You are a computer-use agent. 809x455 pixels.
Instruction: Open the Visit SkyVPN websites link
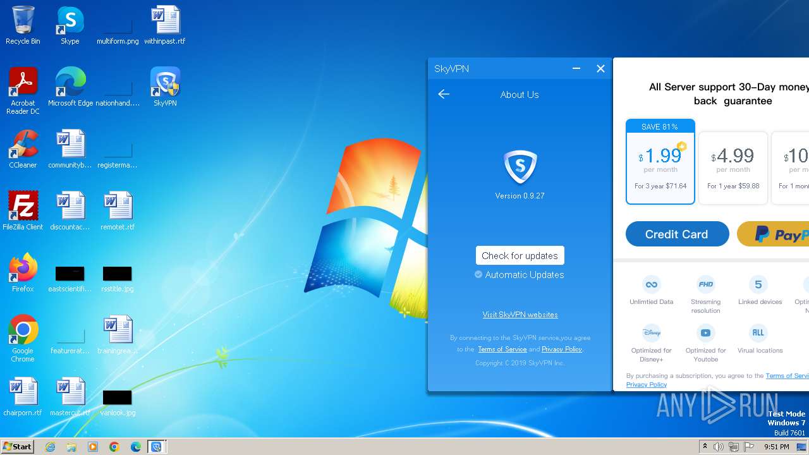[520, 315]
